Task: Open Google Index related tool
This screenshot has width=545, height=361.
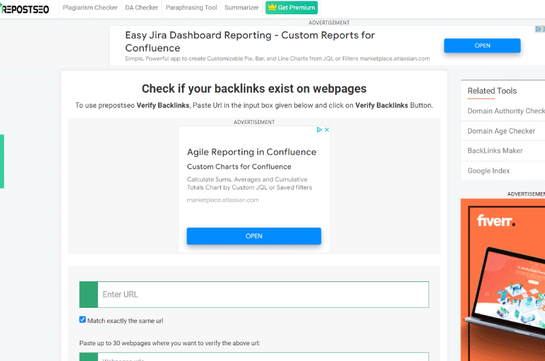Action: click(x=488, y=170)
